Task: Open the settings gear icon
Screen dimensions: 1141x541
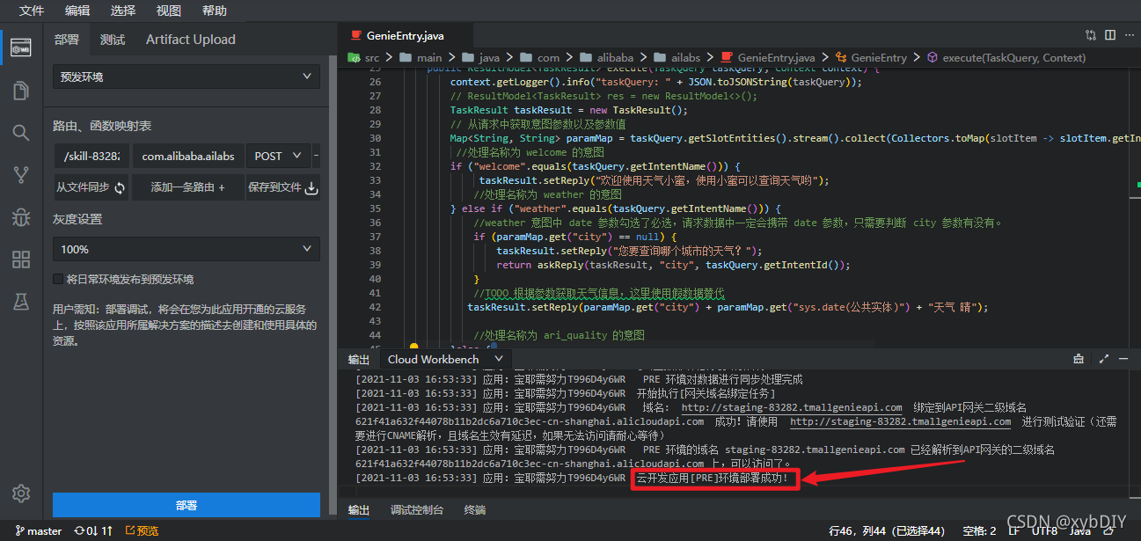Action: pos(21,493)
